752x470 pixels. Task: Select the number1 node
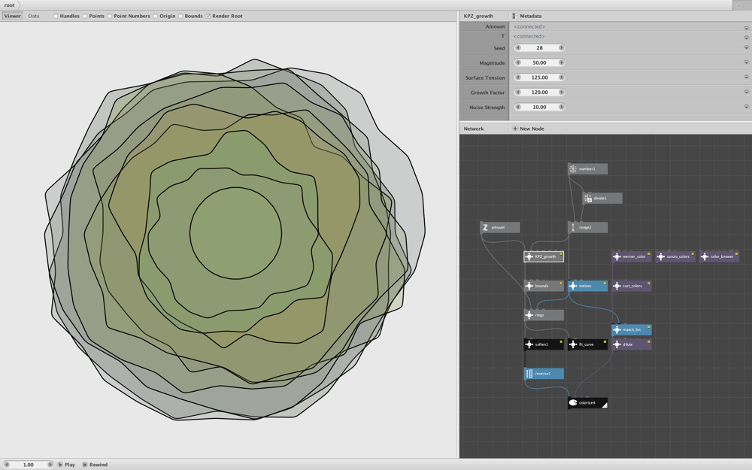click(x=587, y=168)
